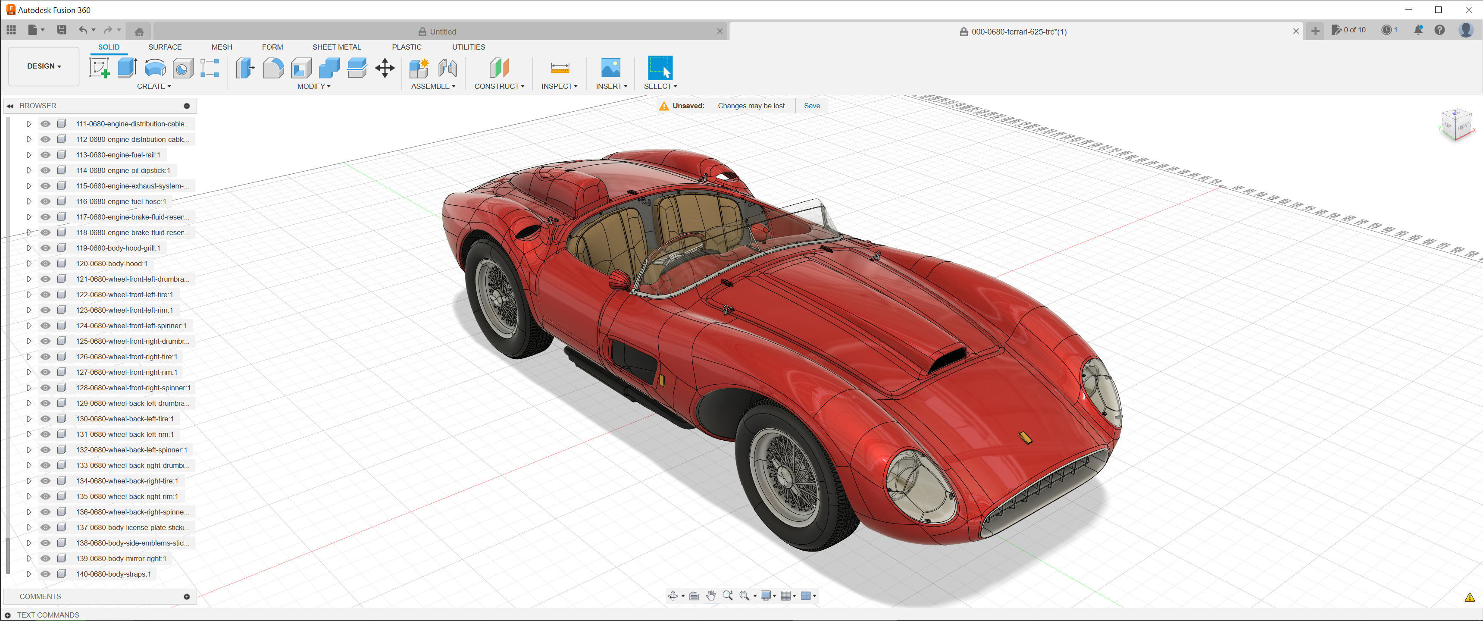This screenshot has height=621, width=1483.
Task: Open the Measure tool icon
Action: pos(560,68)
